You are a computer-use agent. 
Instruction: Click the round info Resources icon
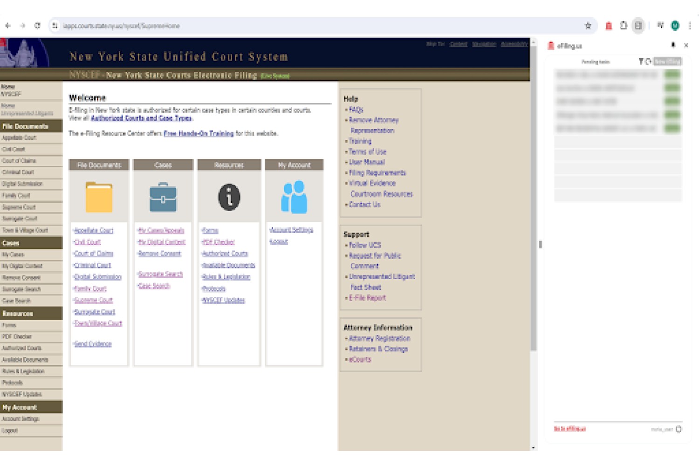[229, 197]
